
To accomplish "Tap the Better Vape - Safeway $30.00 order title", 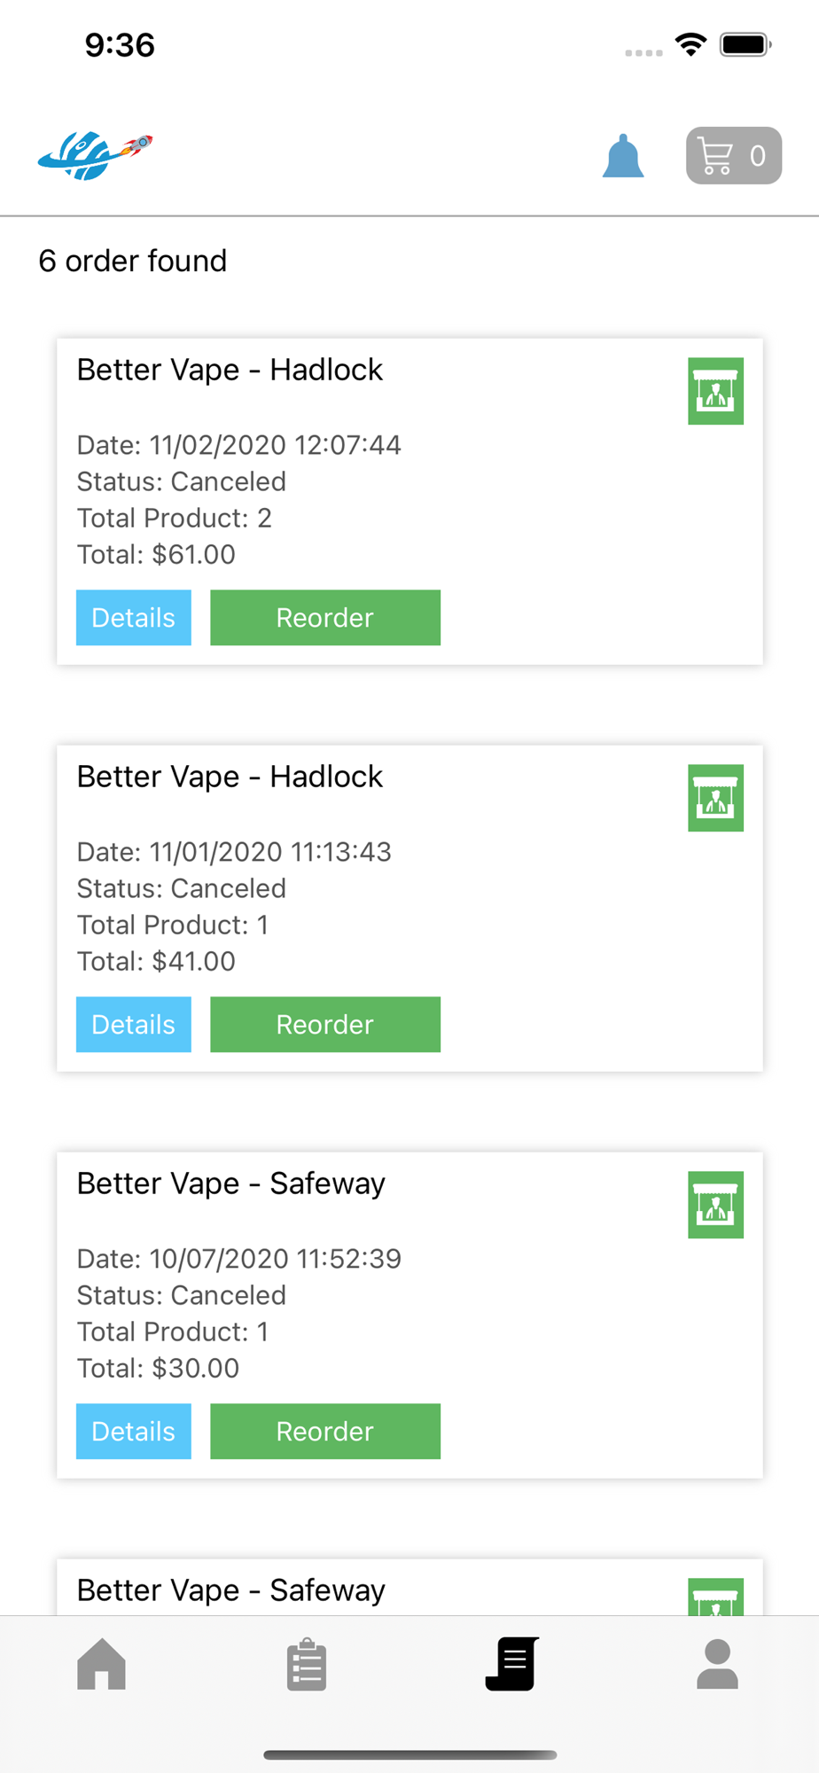I will click(230, 1183).
